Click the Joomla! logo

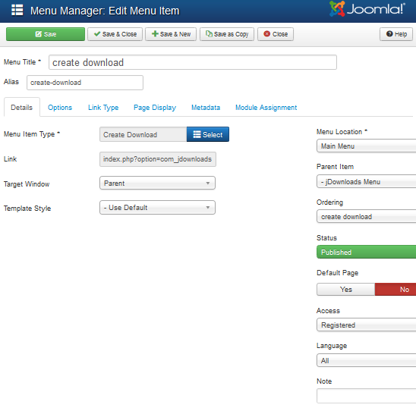tap(367, 9)
